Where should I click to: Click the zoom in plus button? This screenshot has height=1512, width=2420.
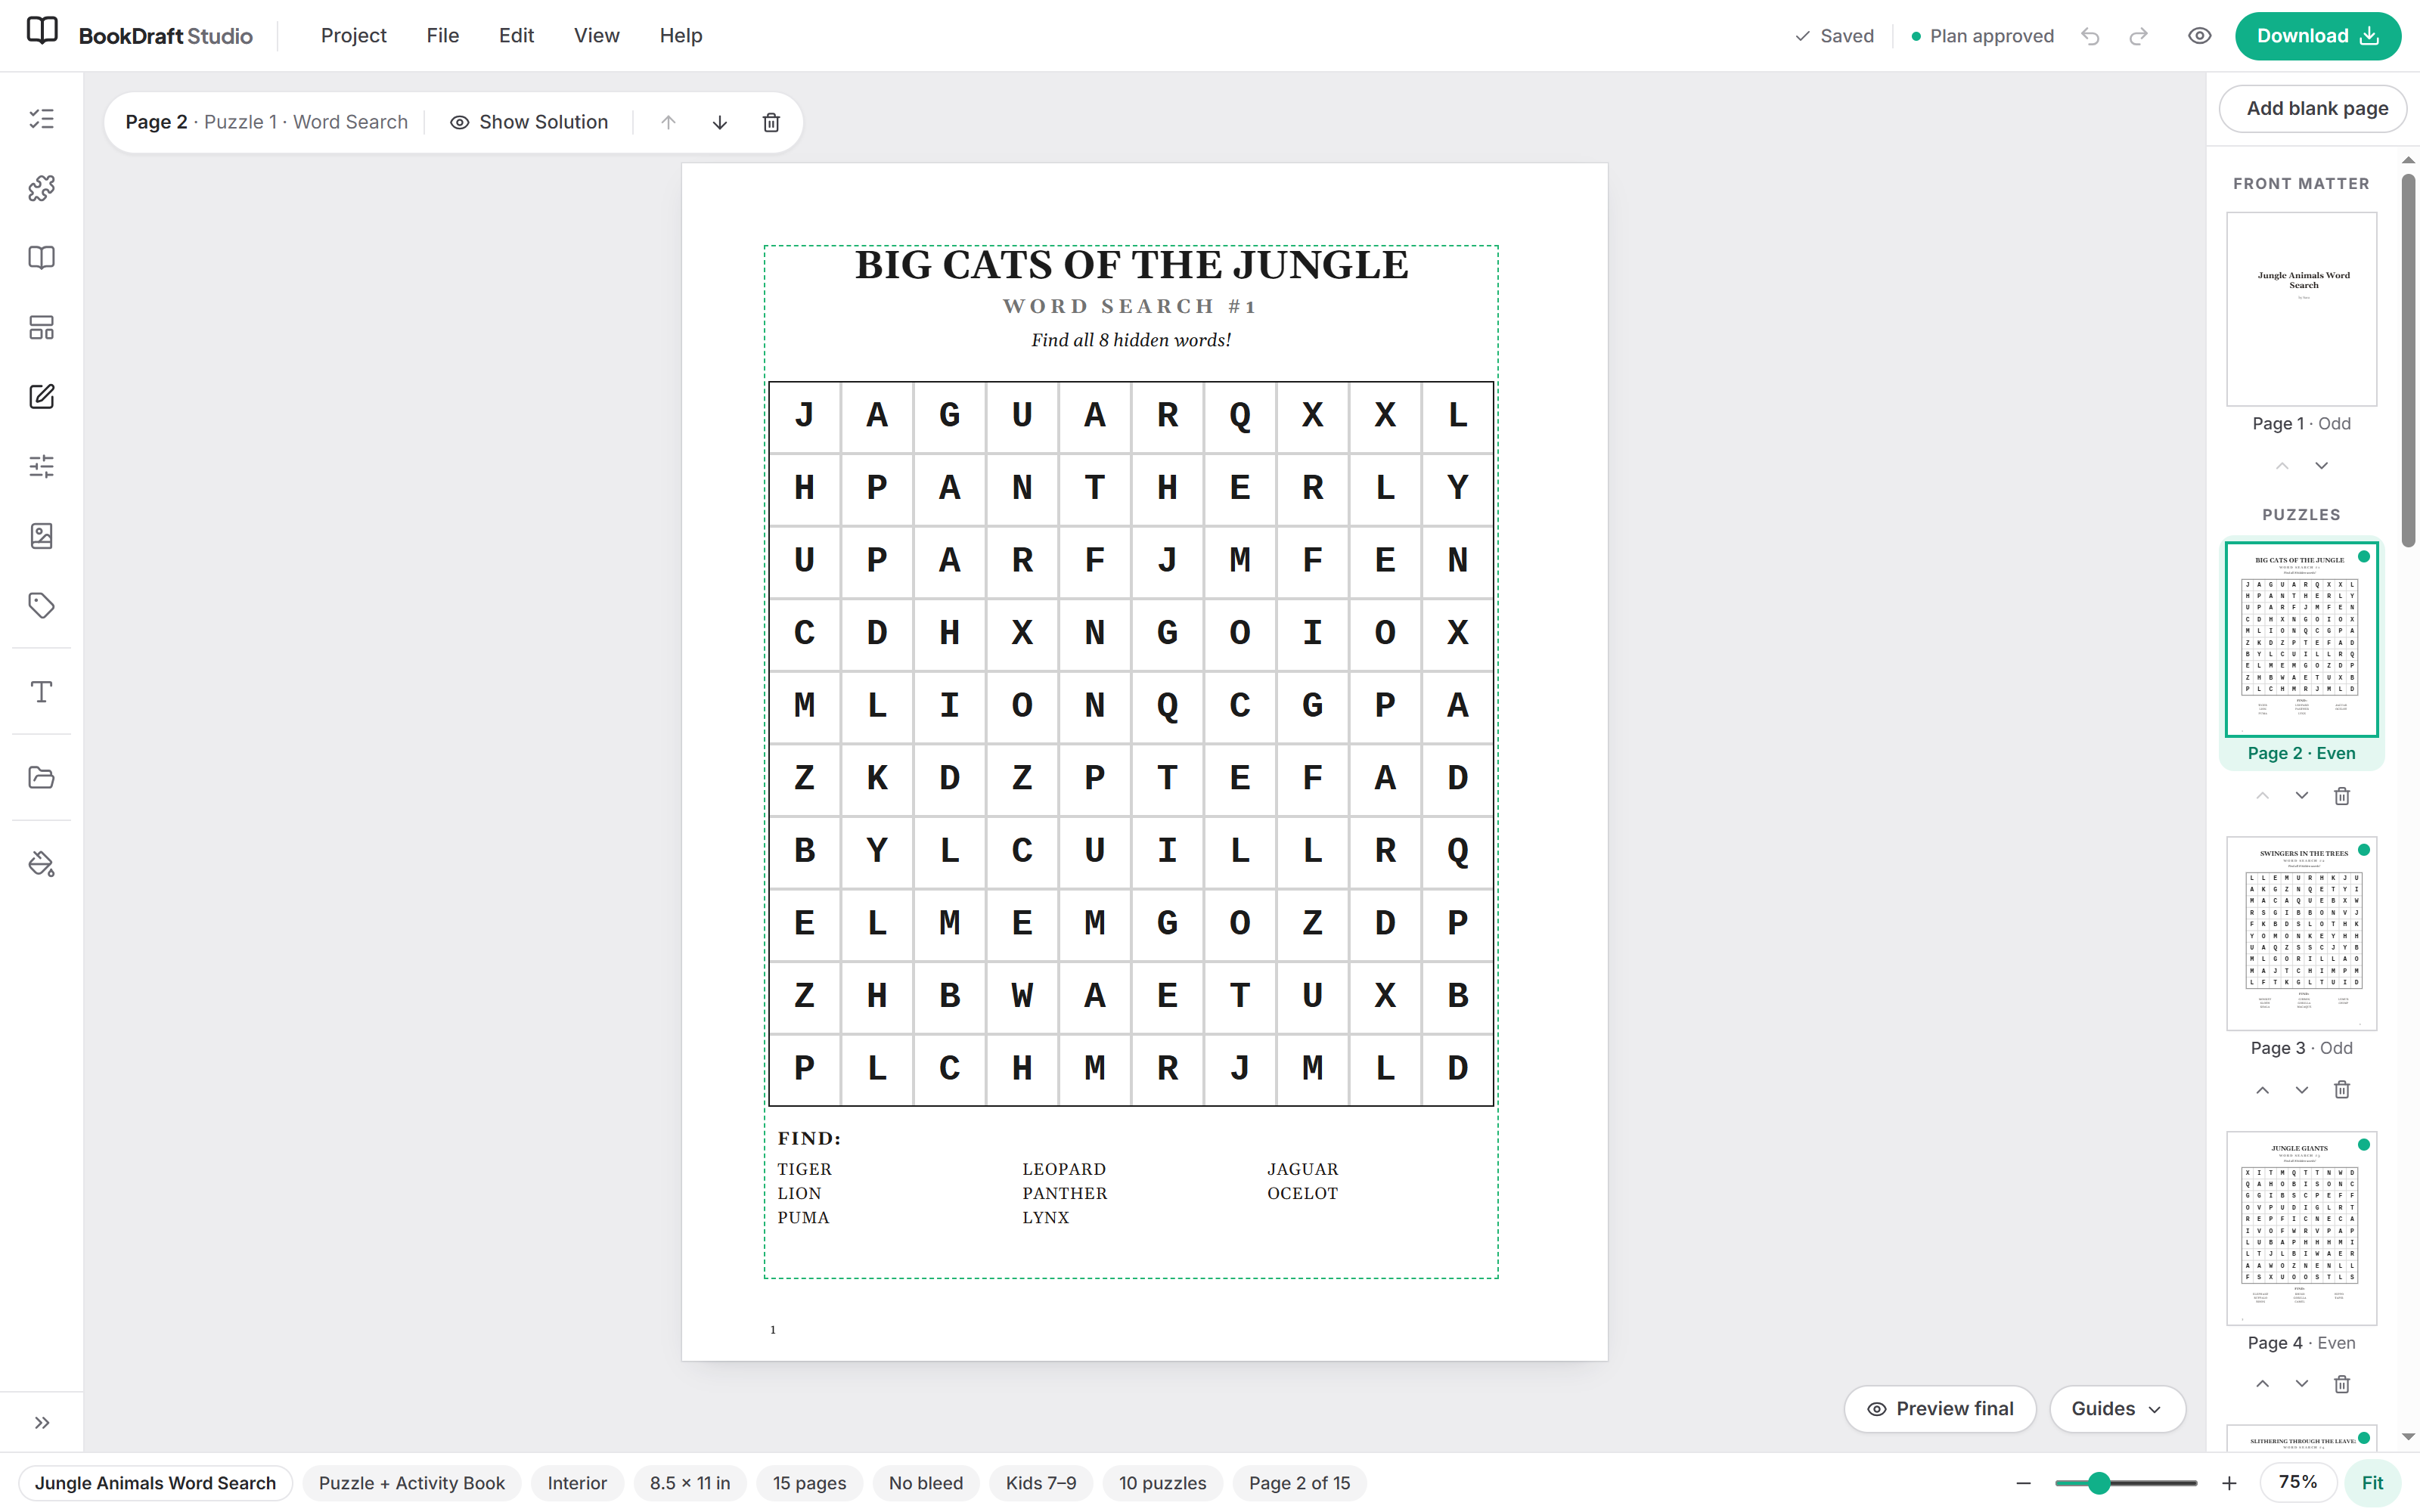click(2229, 1483)
